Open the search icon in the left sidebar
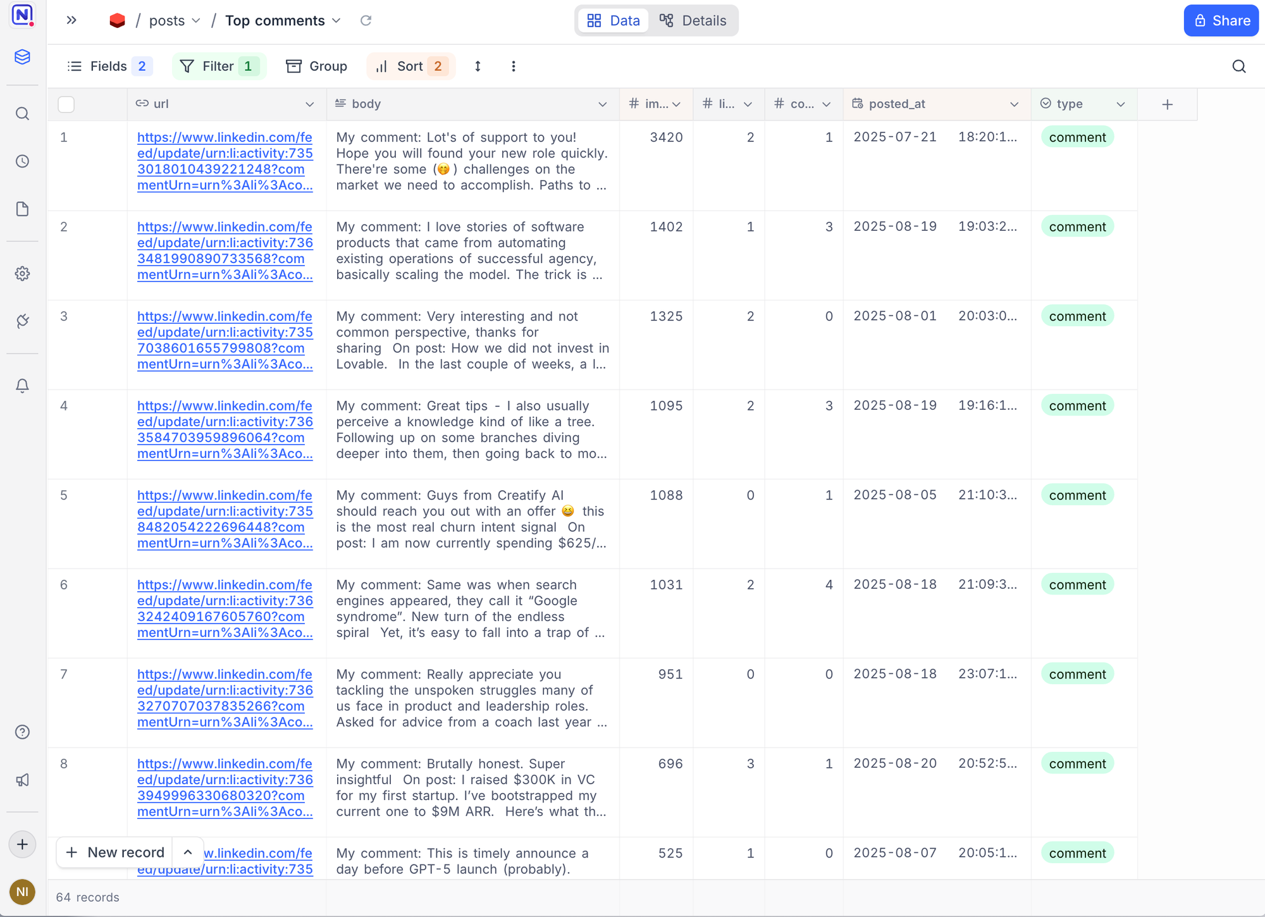This screenshot has height=917, width=1265. point(22,114)
